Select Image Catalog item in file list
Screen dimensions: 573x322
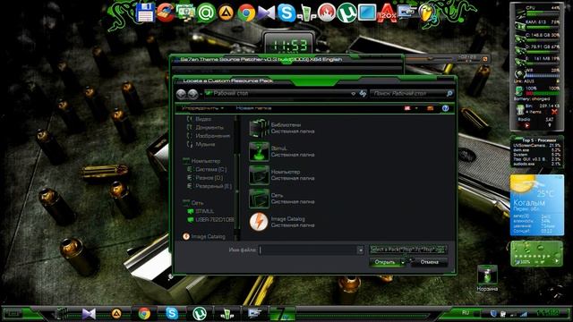coord(282,222)
